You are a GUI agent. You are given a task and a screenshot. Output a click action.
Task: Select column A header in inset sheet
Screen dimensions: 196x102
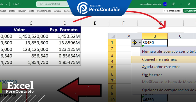129,36
